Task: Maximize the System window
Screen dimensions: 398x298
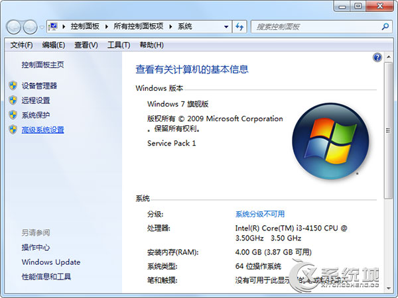Action: pyautogui.click(x=358, y=6)
